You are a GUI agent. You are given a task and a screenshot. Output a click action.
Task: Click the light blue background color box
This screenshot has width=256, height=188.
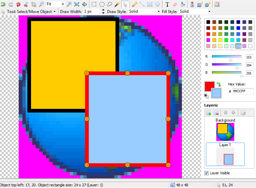pos(216,93)
